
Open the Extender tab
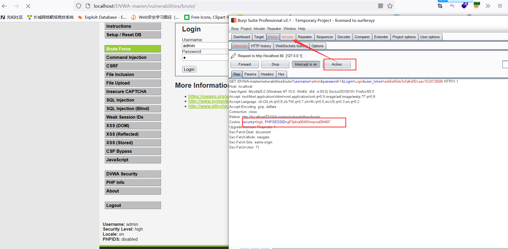click(381, 37)
